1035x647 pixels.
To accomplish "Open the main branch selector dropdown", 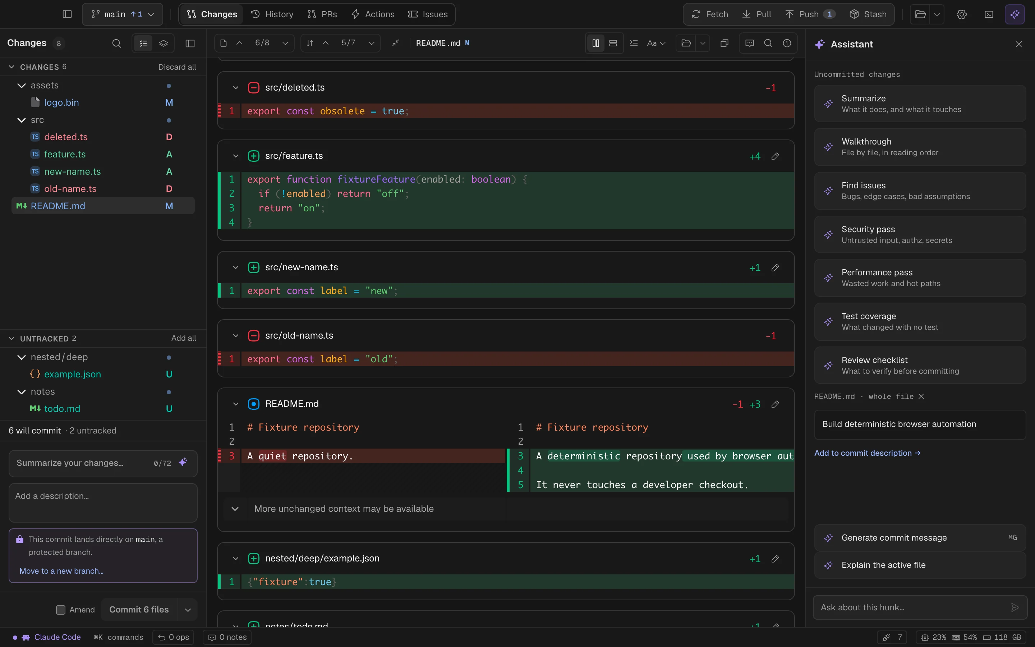I will click(122, 14).
